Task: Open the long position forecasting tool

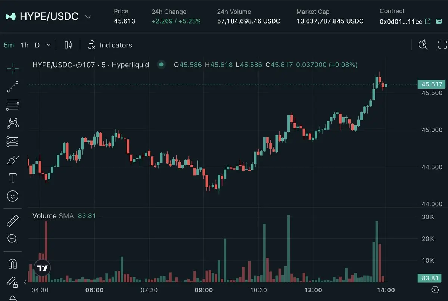Action: coord(13,142)
